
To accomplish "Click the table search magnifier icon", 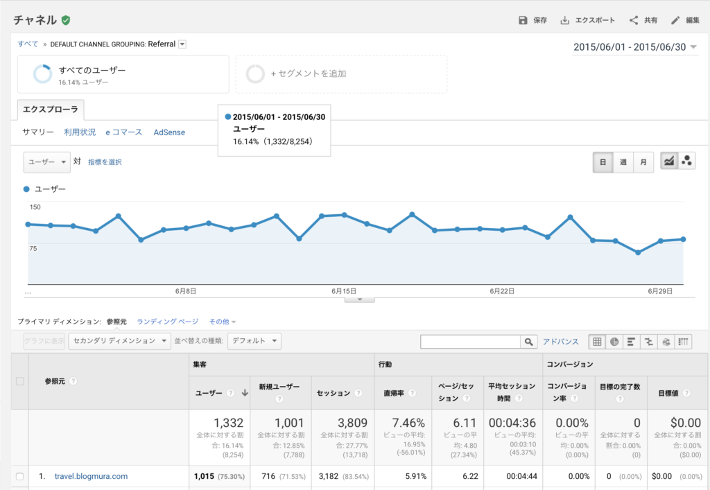I will click(x=528, y=342).
